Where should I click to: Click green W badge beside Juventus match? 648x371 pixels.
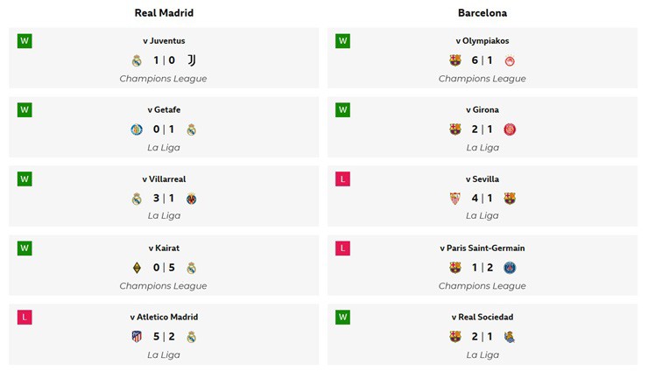(x=25, y=40)
